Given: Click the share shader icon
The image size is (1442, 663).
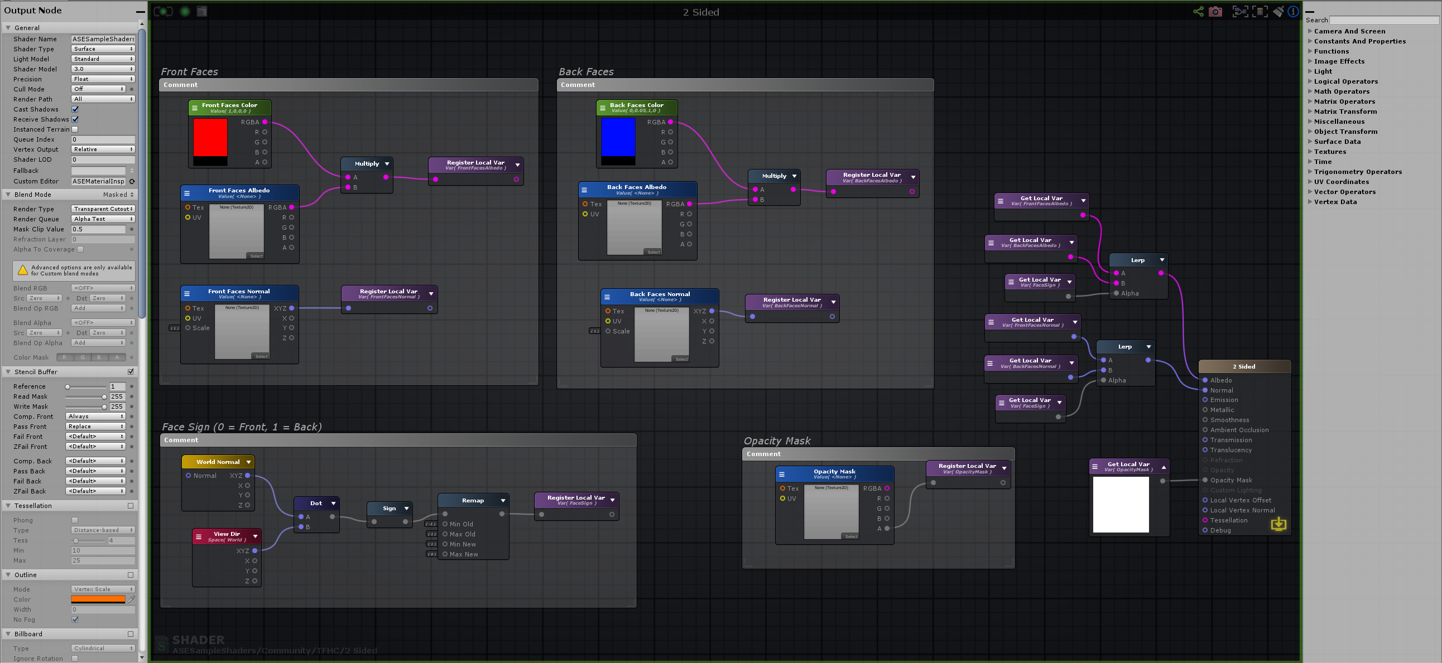Looking at the screenshot, I should point(1199,11).
